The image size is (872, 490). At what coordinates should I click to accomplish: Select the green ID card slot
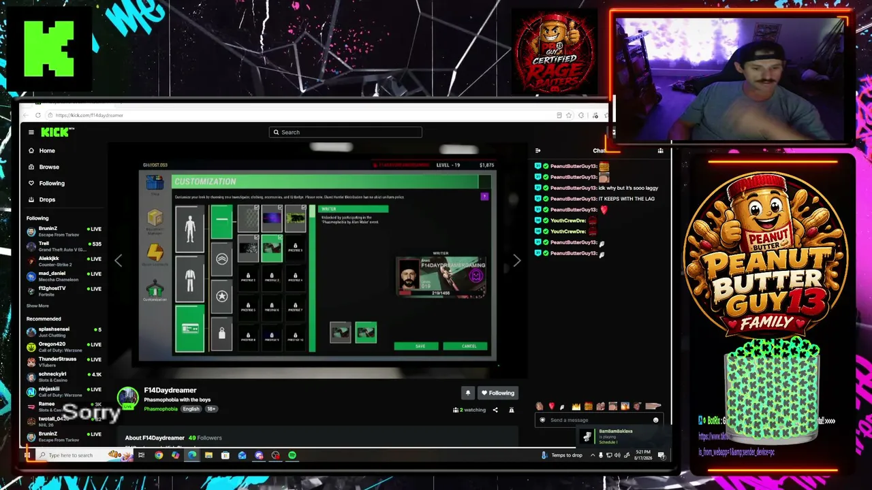coord(189,329)
